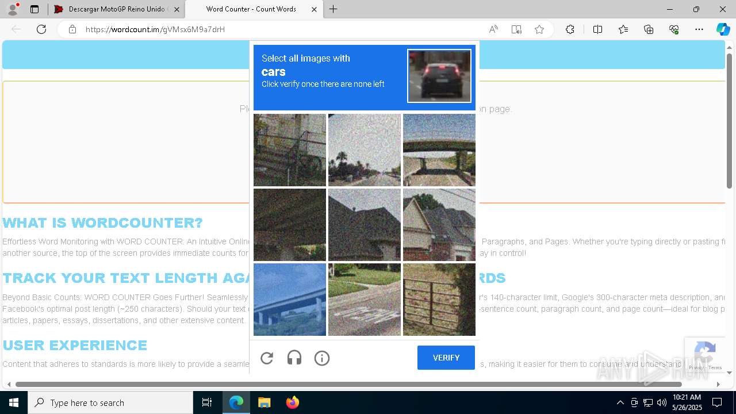Image resolution: width=736 pixels, height=414 pixels.
Task: Click scroll down arrow of vertical scrollbar
Action: point(729,373)
